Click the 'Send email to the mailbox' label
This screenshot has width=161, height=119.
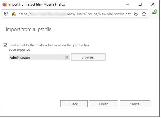pyautogui.click(x=49, y=47)
